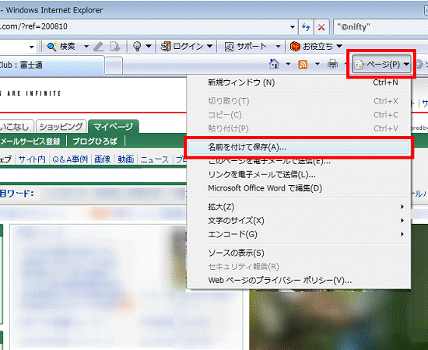Choose 新規ウィンドウ(N) from the menu
This screenshot has width=428, height=350.
pyautogui.click(x=299, y=82)
